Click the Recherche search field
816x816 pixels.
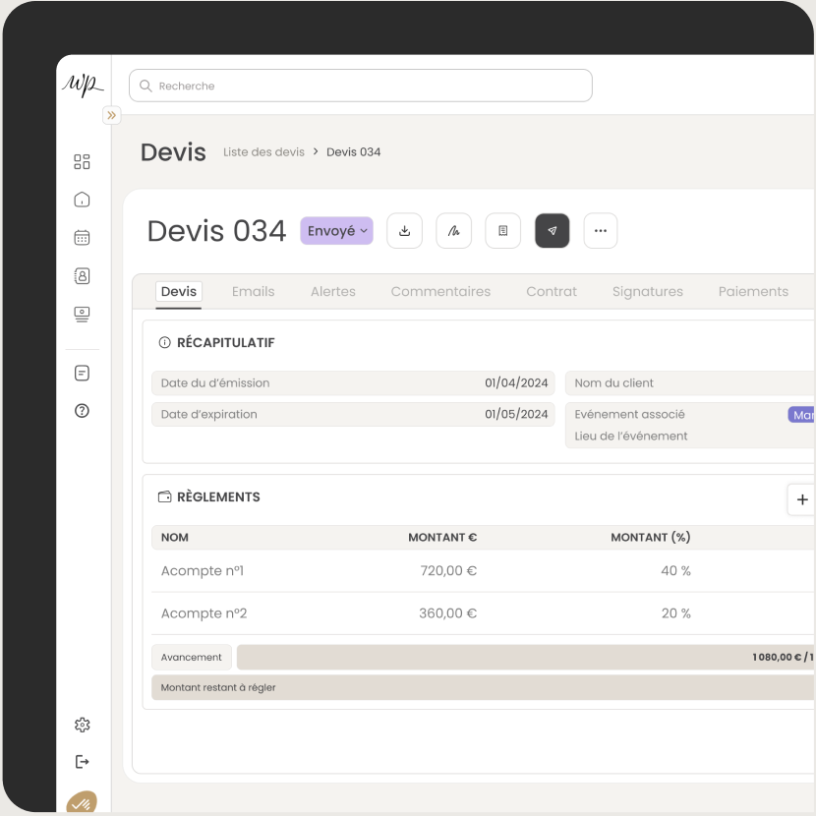point(361,87)
